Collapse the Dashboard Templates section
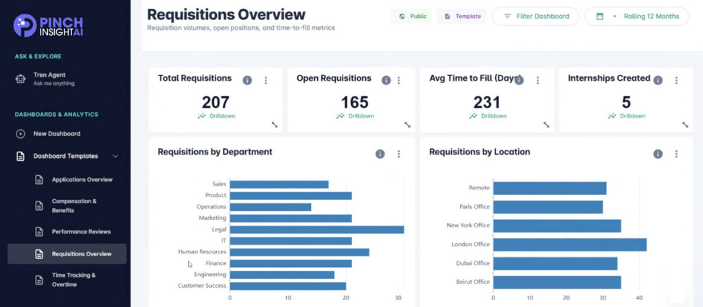 [x=115, y=157]
